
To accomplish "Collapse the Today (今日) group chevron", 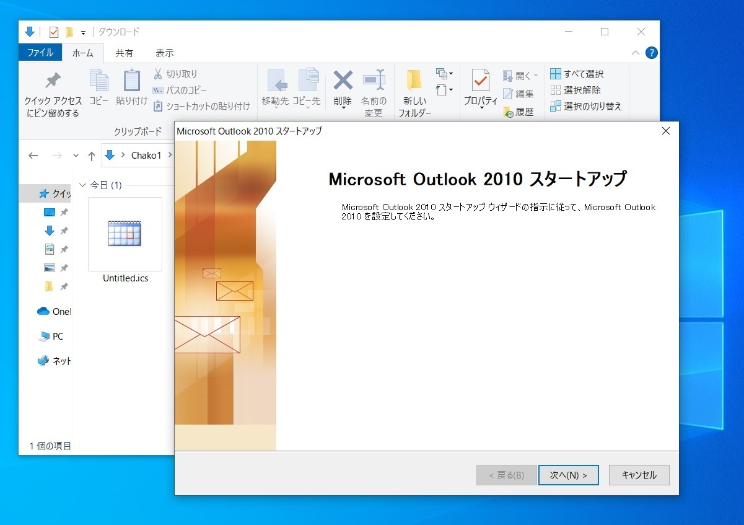I will pos(83,185).
